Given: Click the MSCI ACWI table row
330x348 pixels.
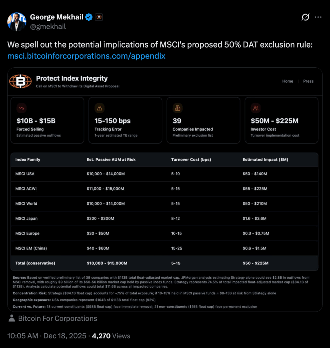Looking at the screenshot, I should 165,189.
